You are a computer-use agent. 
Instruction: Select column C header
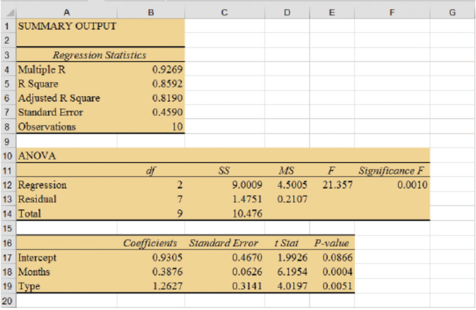pos(225,13)
